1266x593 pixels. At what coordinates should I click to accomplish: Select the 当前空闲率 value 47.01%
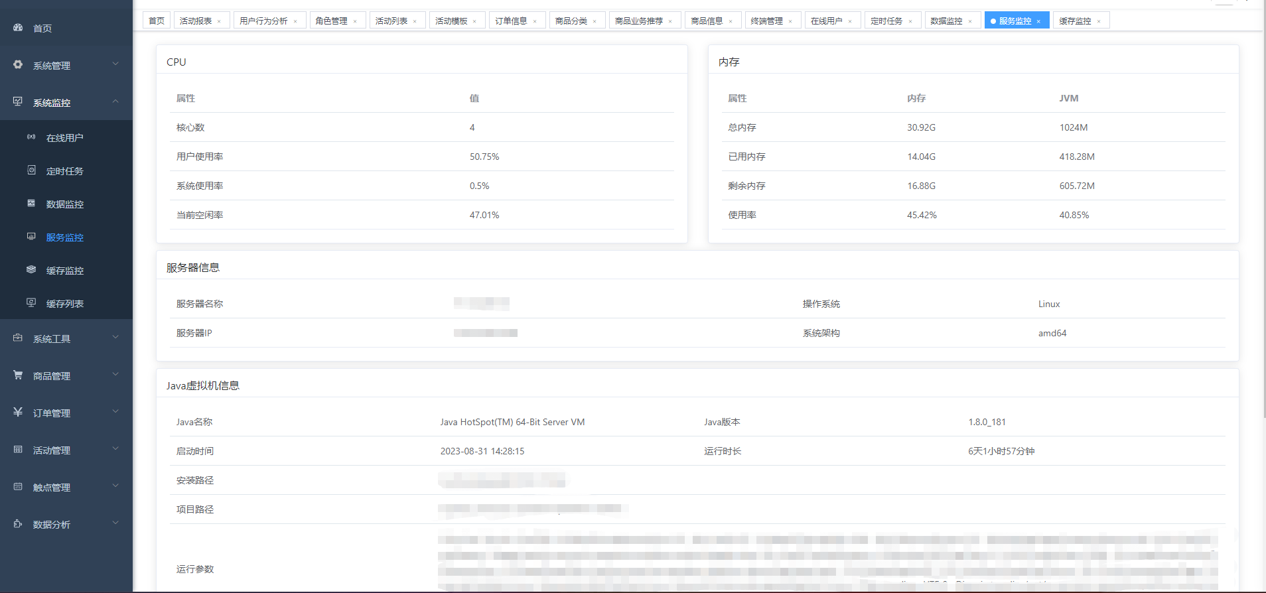click(484, 215)
